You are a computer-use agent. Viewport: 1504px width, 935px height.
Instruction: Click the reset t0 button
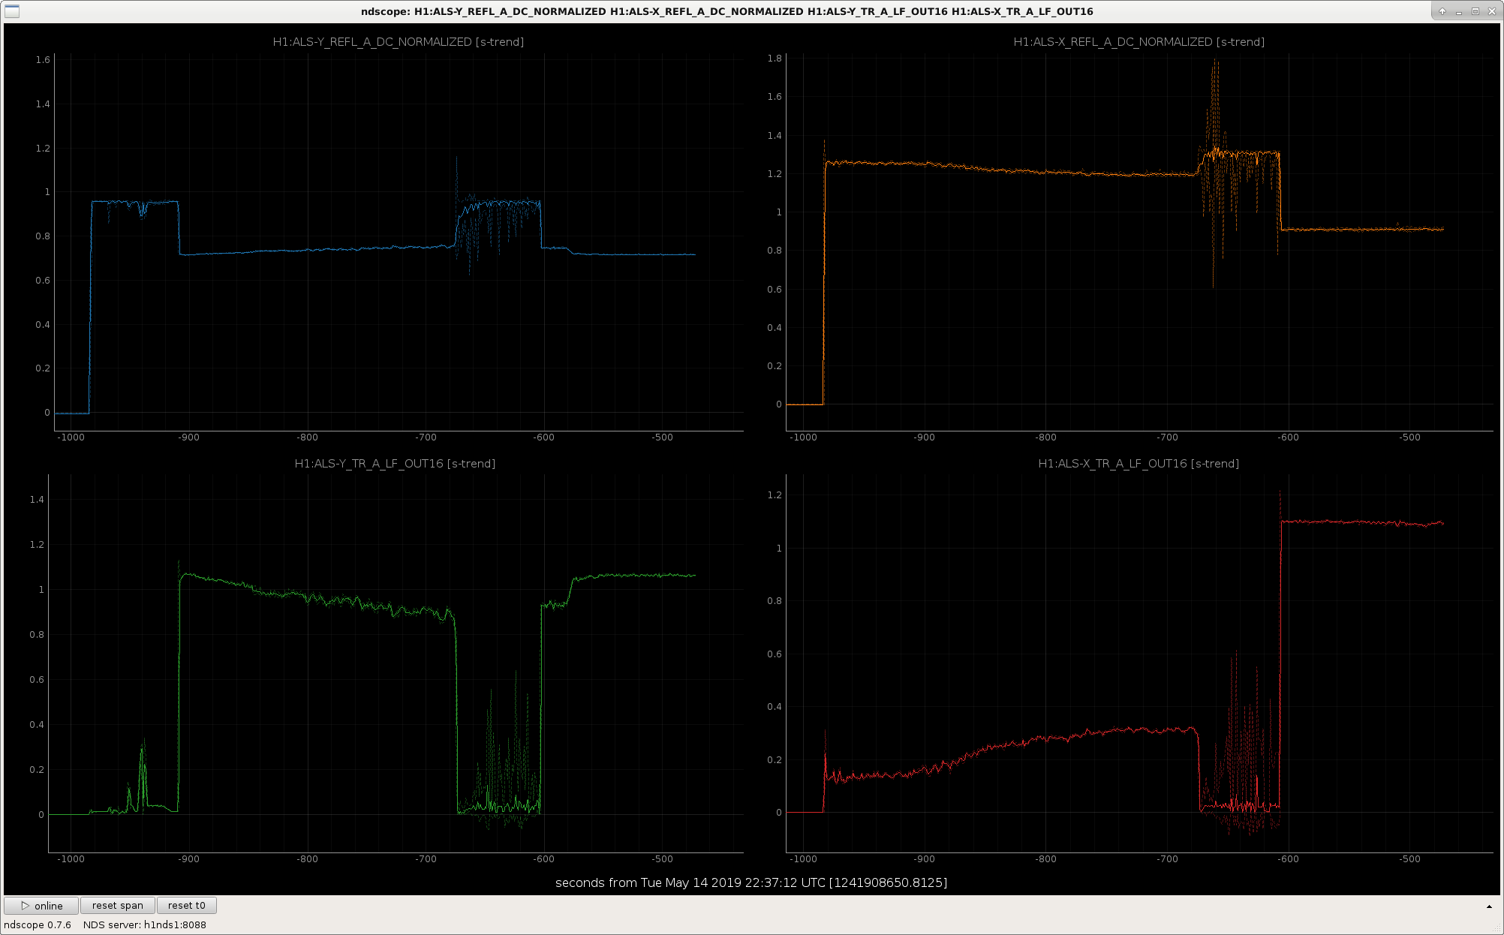(187, 905)
